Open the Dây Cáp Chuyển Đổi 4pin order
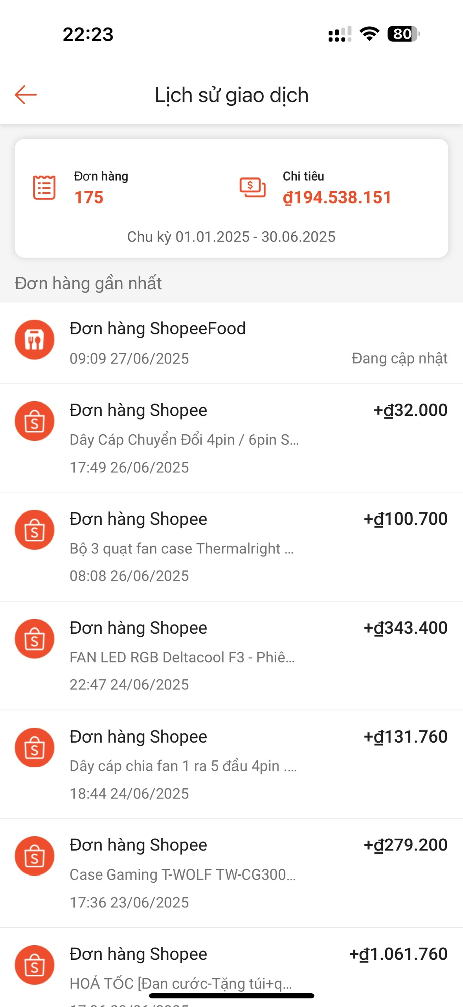 tap(184, 440)
